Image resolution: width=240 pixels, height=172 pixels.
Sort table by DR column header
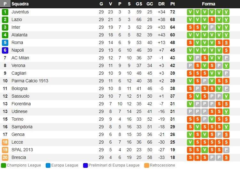point(161,4)
